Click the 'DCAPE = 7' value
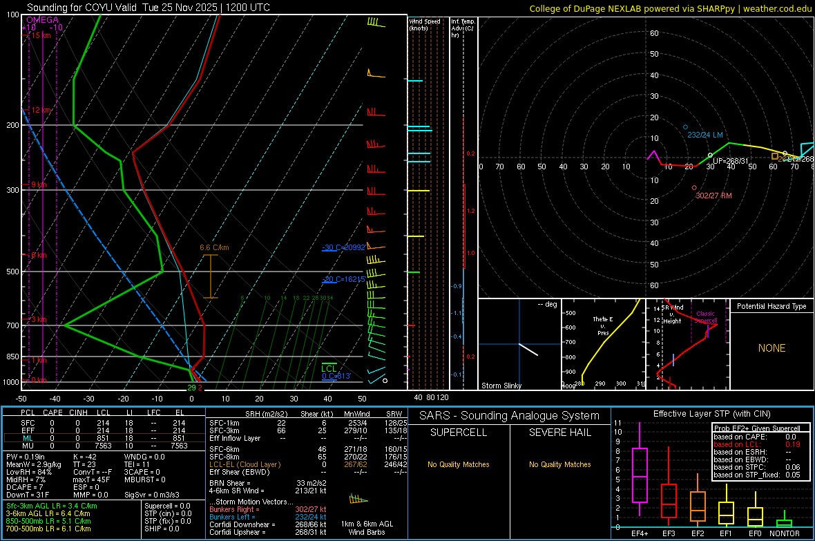Screen dimensions: 815x541 click(x=24, y=487)
